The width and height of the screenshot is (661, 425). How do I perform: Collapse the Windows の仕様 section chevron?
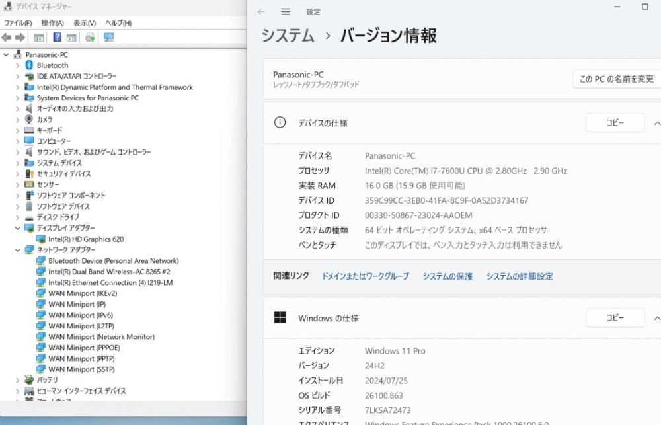(657, 319)
